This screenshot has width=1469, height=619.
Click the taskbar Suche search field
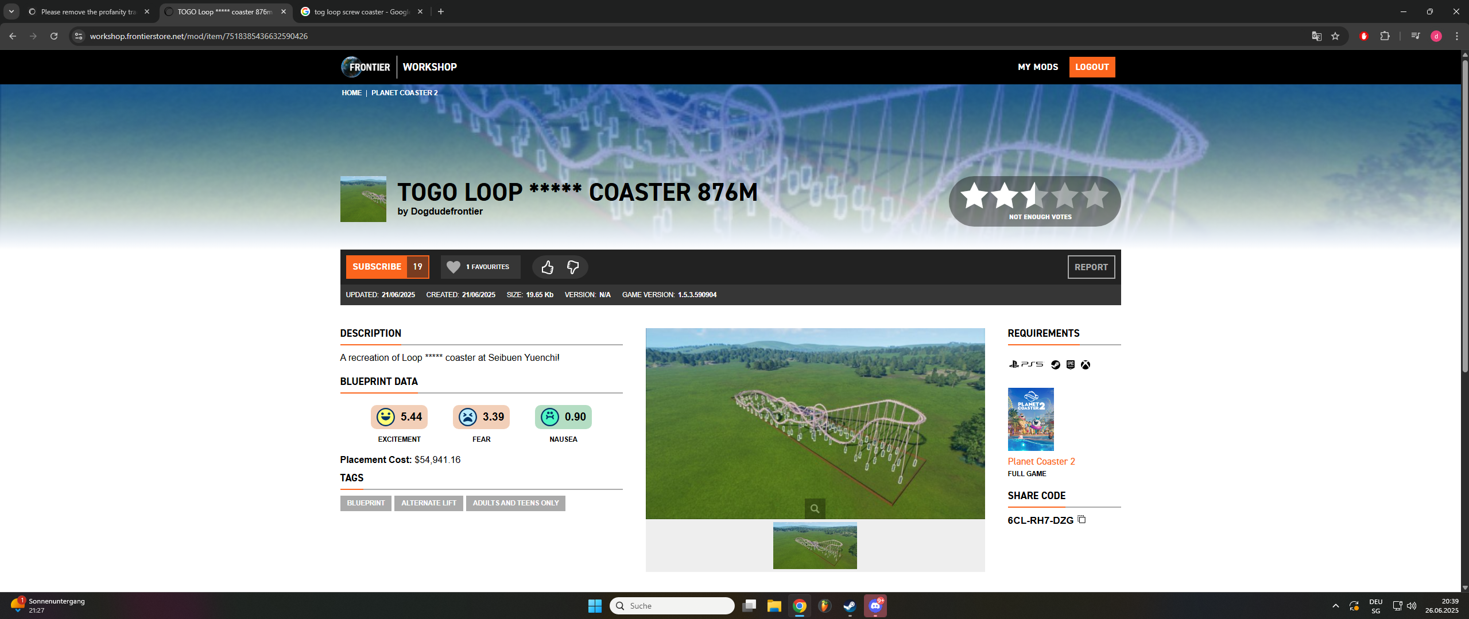click(x=672, y=606)
